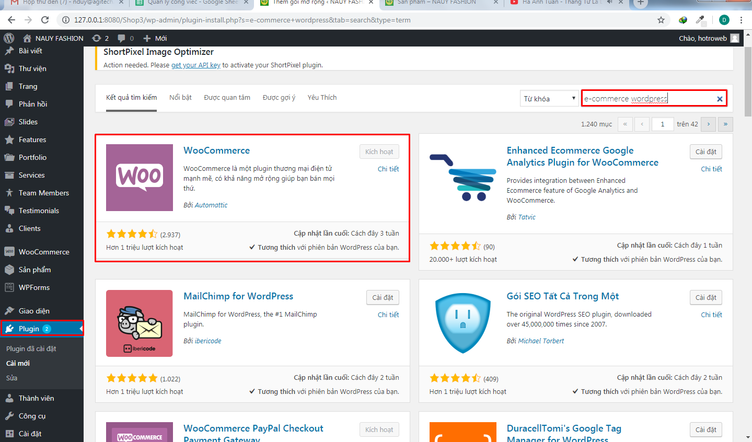The height and width of the screenshot is (442, 752).
Task: Click the page vertical scrollbar
Action: (x=748, y=81)
